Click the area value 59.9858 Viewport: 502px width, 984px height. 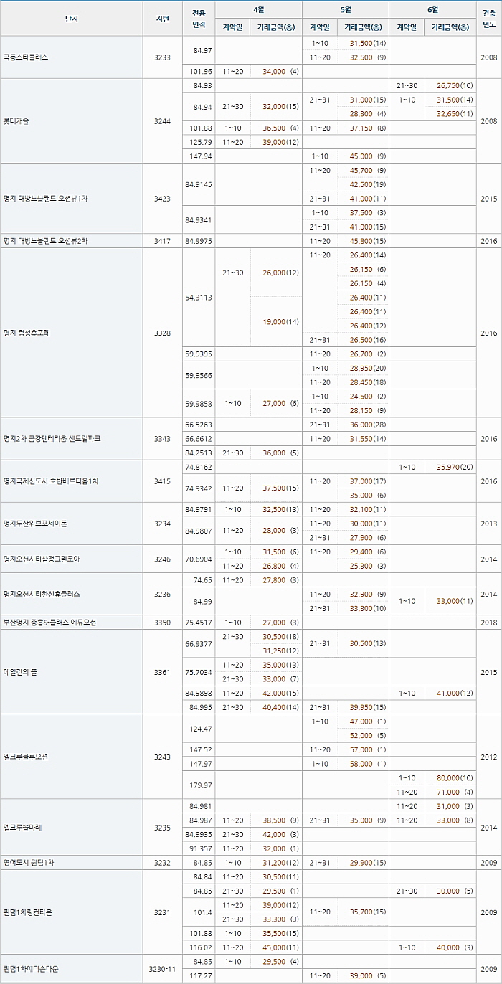click(199, 404)
